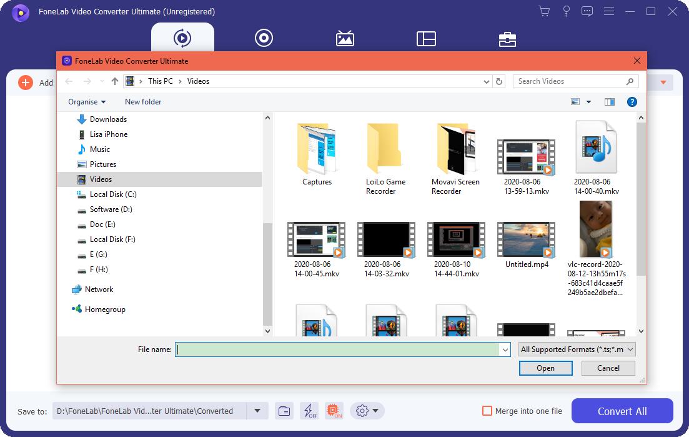Select 2020-08-10 14-44-01.mkv video
The height and width of the screenshot is (437, 689).
(x=456, y=249)
